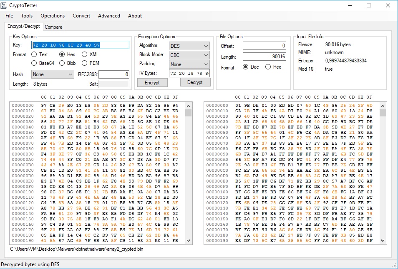Open the Tools menu
Screen dimensions: 398x269
(x=27, y=16)
